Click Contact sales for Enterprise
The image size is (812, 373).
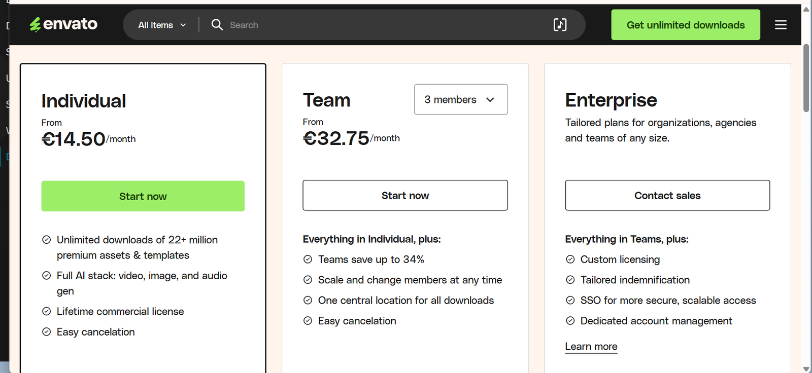click(x=667, y=196)
